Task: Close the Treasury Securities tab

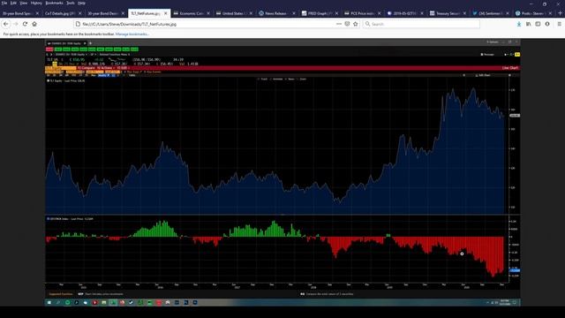Action: (x=464, y=13)
